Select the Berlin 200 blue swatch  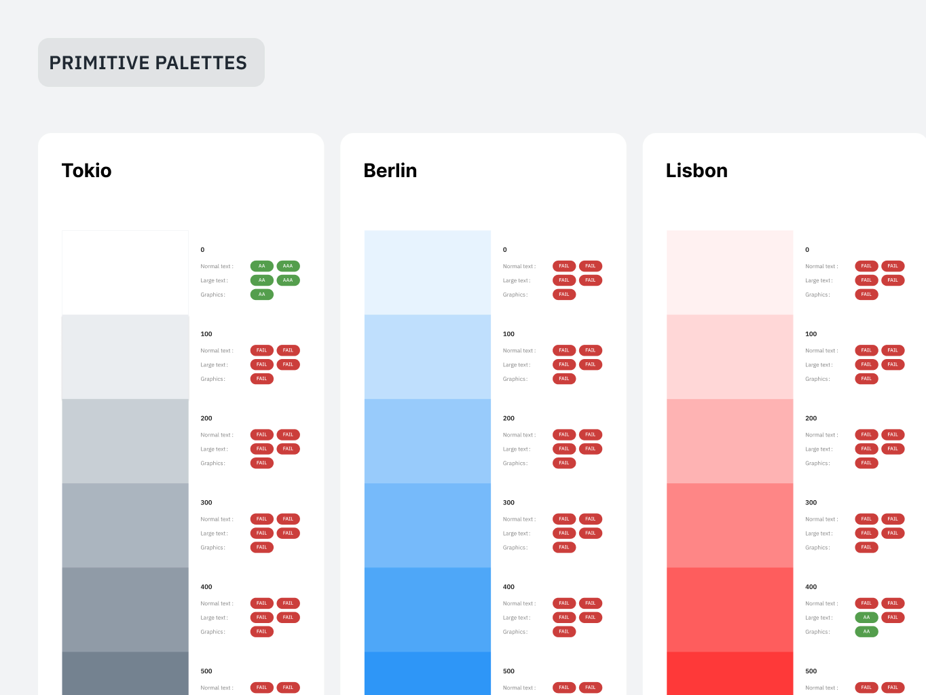428,441
